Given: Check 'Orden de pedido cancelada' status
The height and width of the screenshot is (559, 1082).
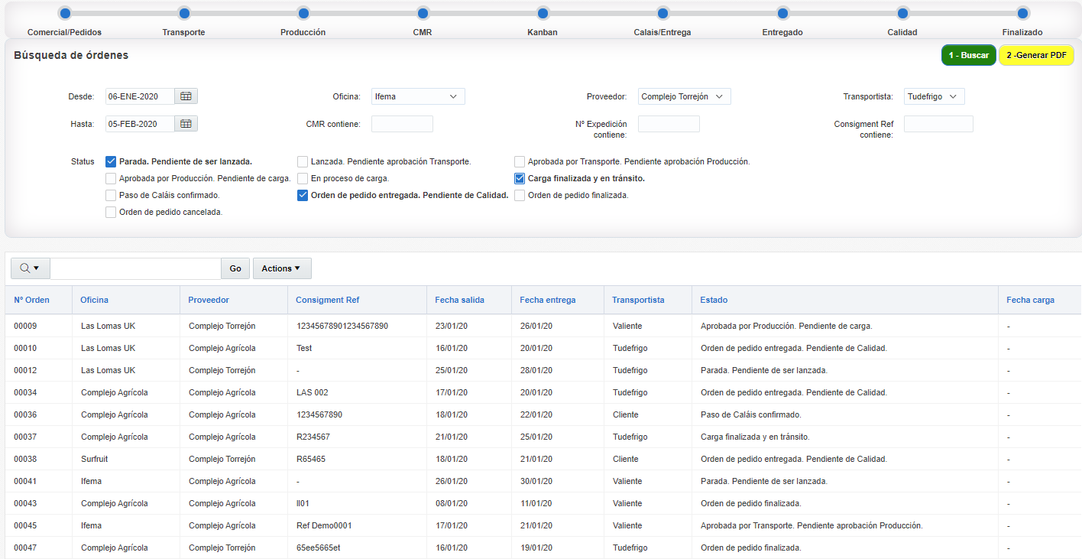Looking at the screenshot, I should tap(111, 212).
